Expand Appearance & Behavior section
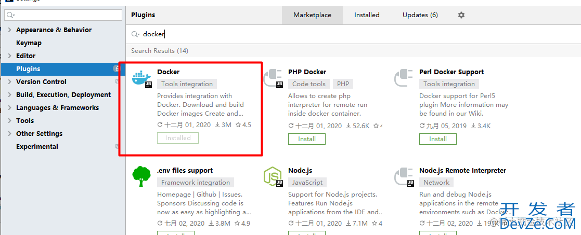Viewport: 581px width, 235px height. pos(10,30)
